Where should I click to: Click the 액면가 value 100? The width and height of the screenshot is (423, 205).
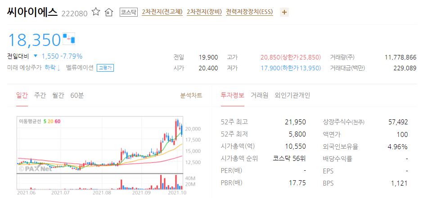403,134
